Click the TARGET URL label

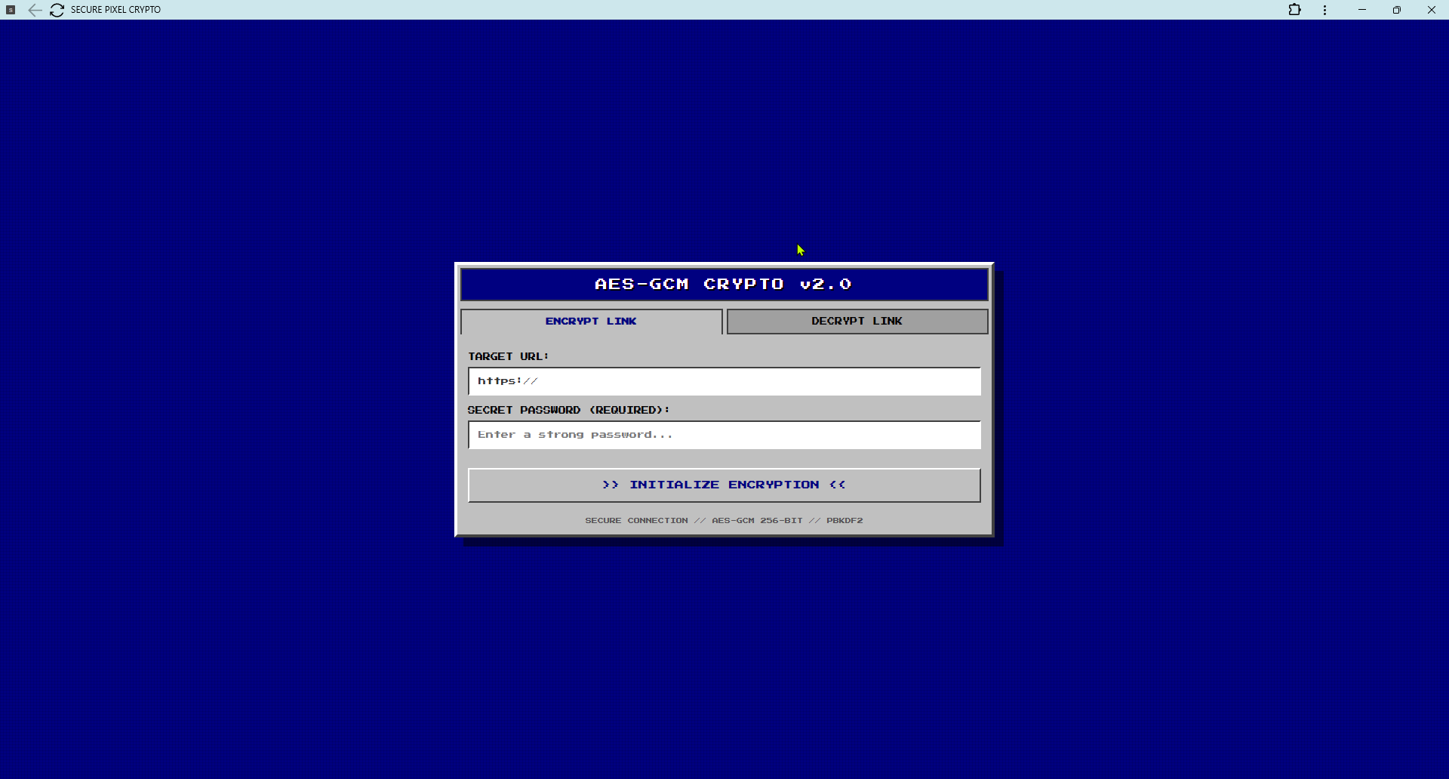pyautogui.click(x=507, y=356)
